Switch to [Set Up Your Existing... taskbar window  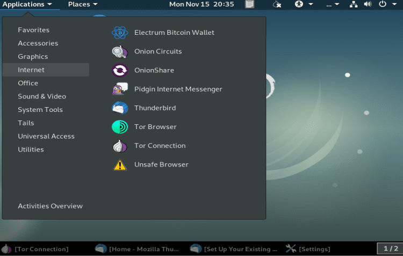point(234,249)
